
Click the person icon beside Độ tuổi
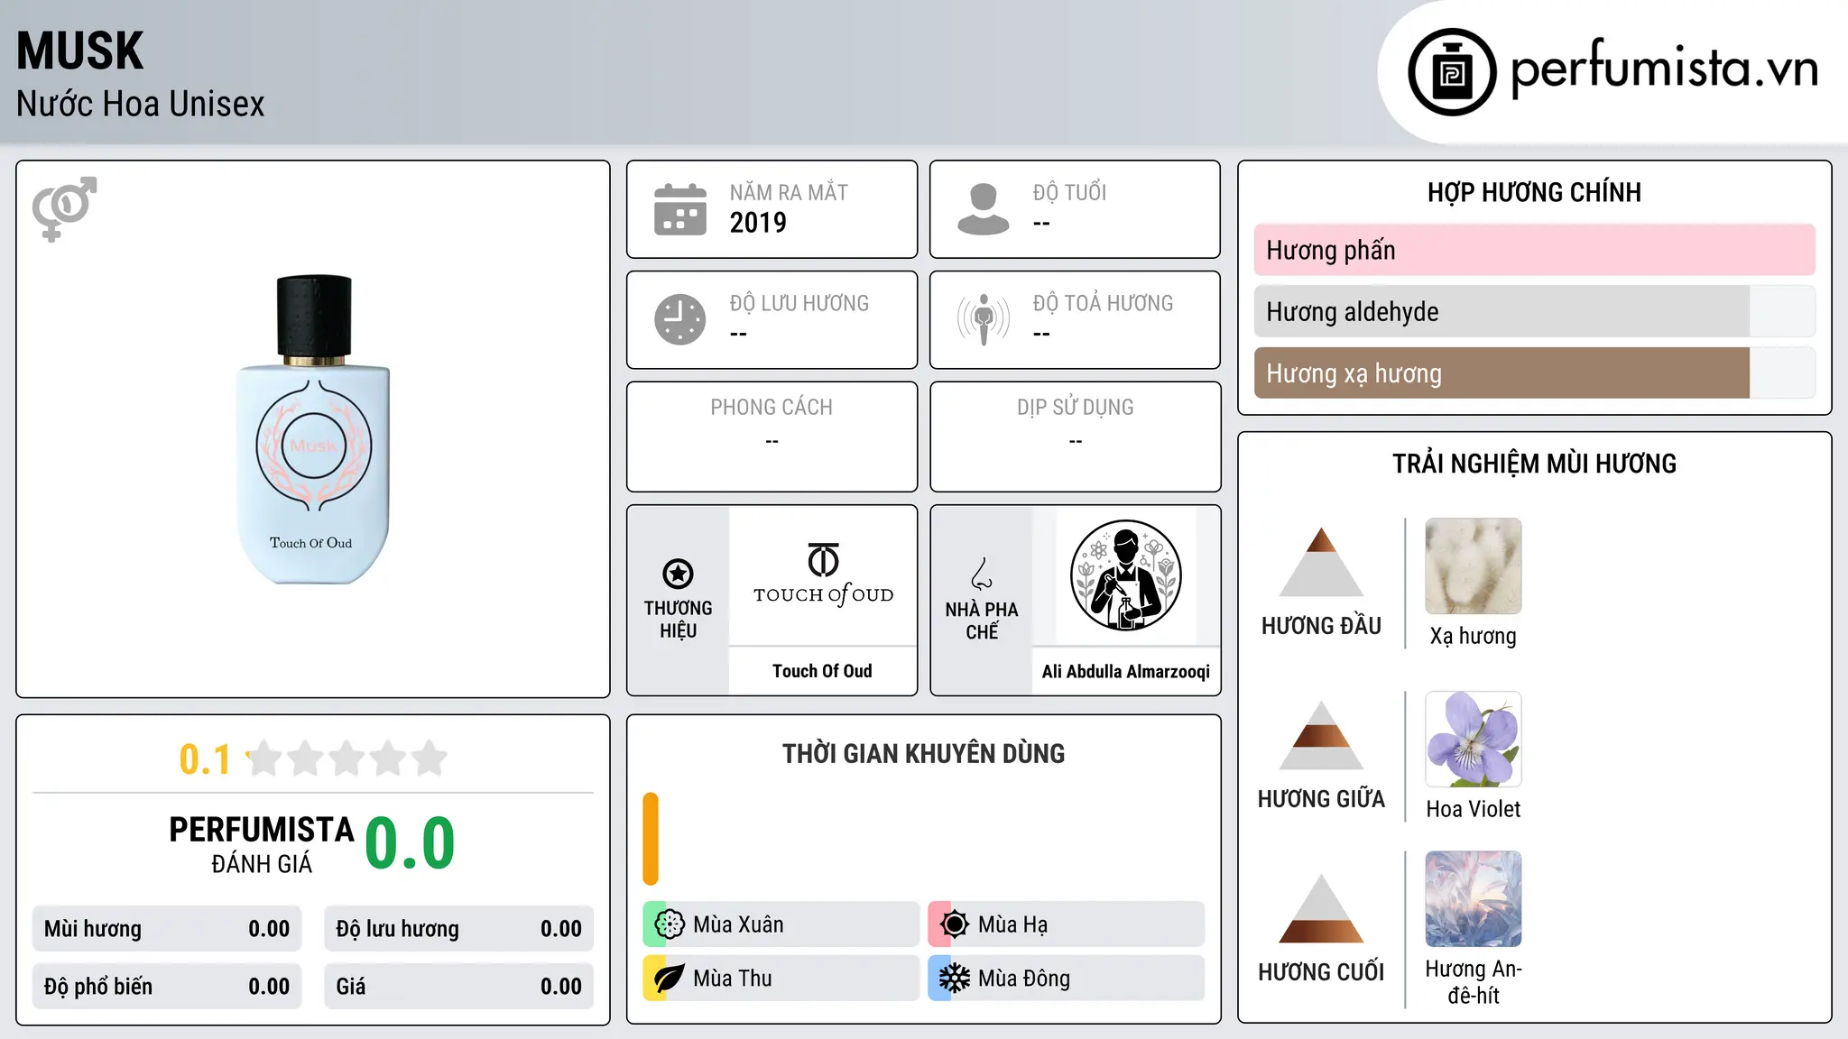pos(984,209)
